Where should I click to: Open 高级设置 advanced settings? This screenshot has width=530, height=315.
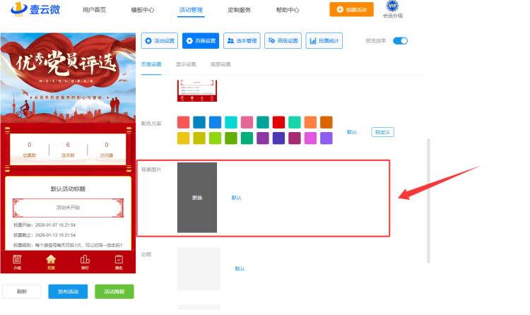tap(283, 41)
